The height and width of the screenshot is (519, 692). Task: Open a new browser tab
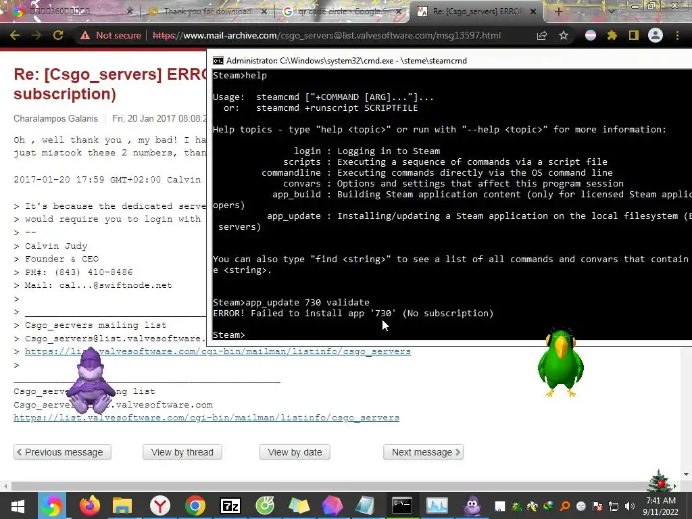tap(558, 11)
